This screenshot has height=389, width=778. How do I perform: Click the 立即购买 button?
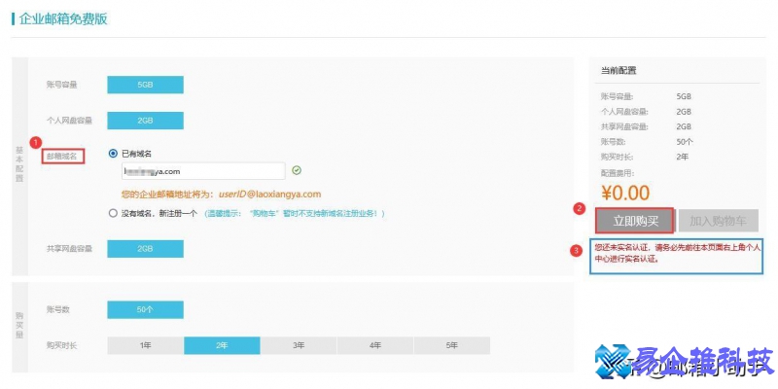pyautogui.click(x=636, y=221)
